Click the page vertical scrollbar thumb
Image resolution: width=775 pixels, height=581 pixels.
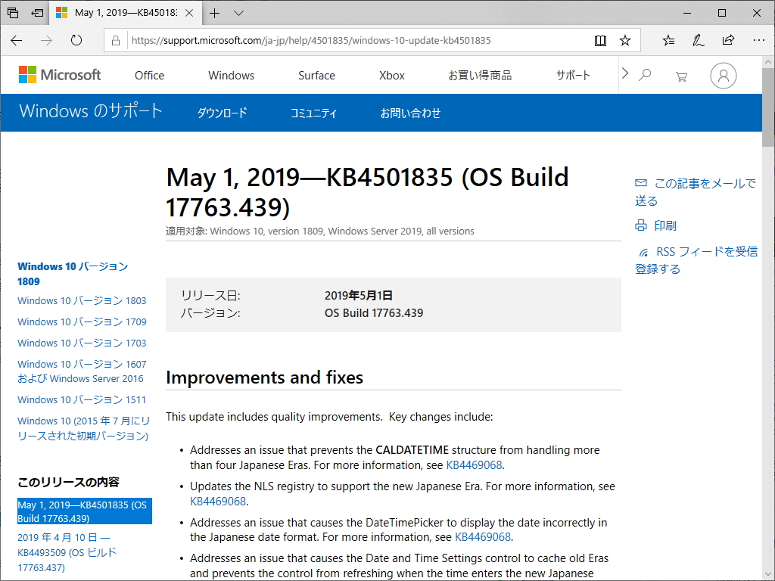pos(768,107)
